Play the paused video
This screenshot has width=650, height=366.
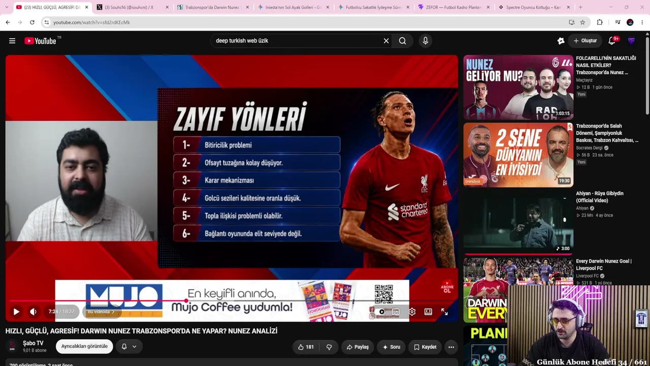pyautogui.click(x=16, y=312)
